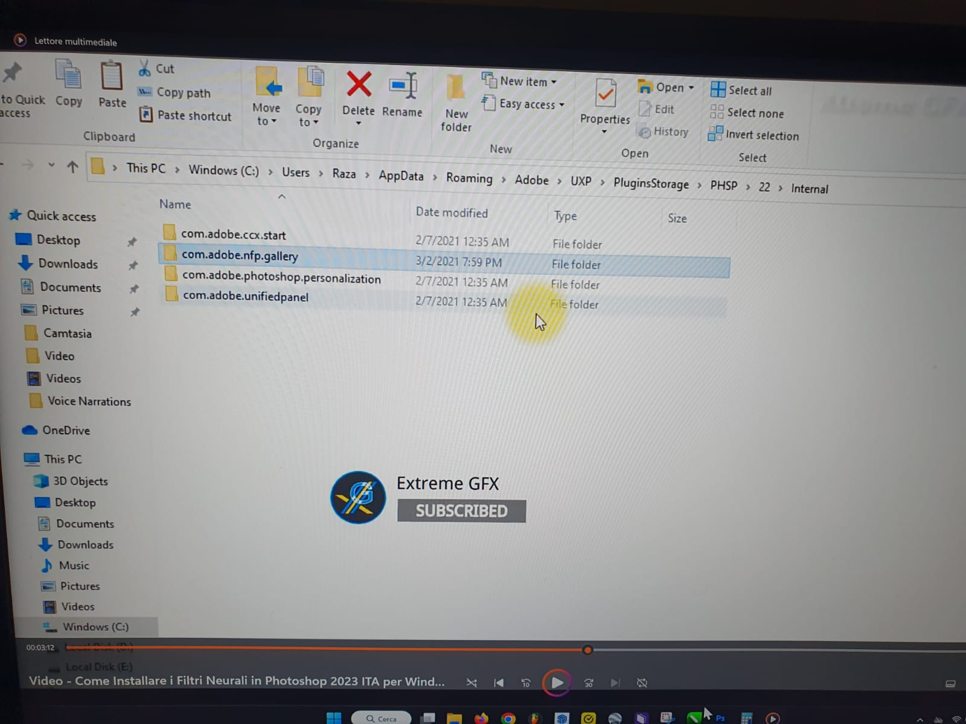Click the Copy path command

[x=174, y=92]
